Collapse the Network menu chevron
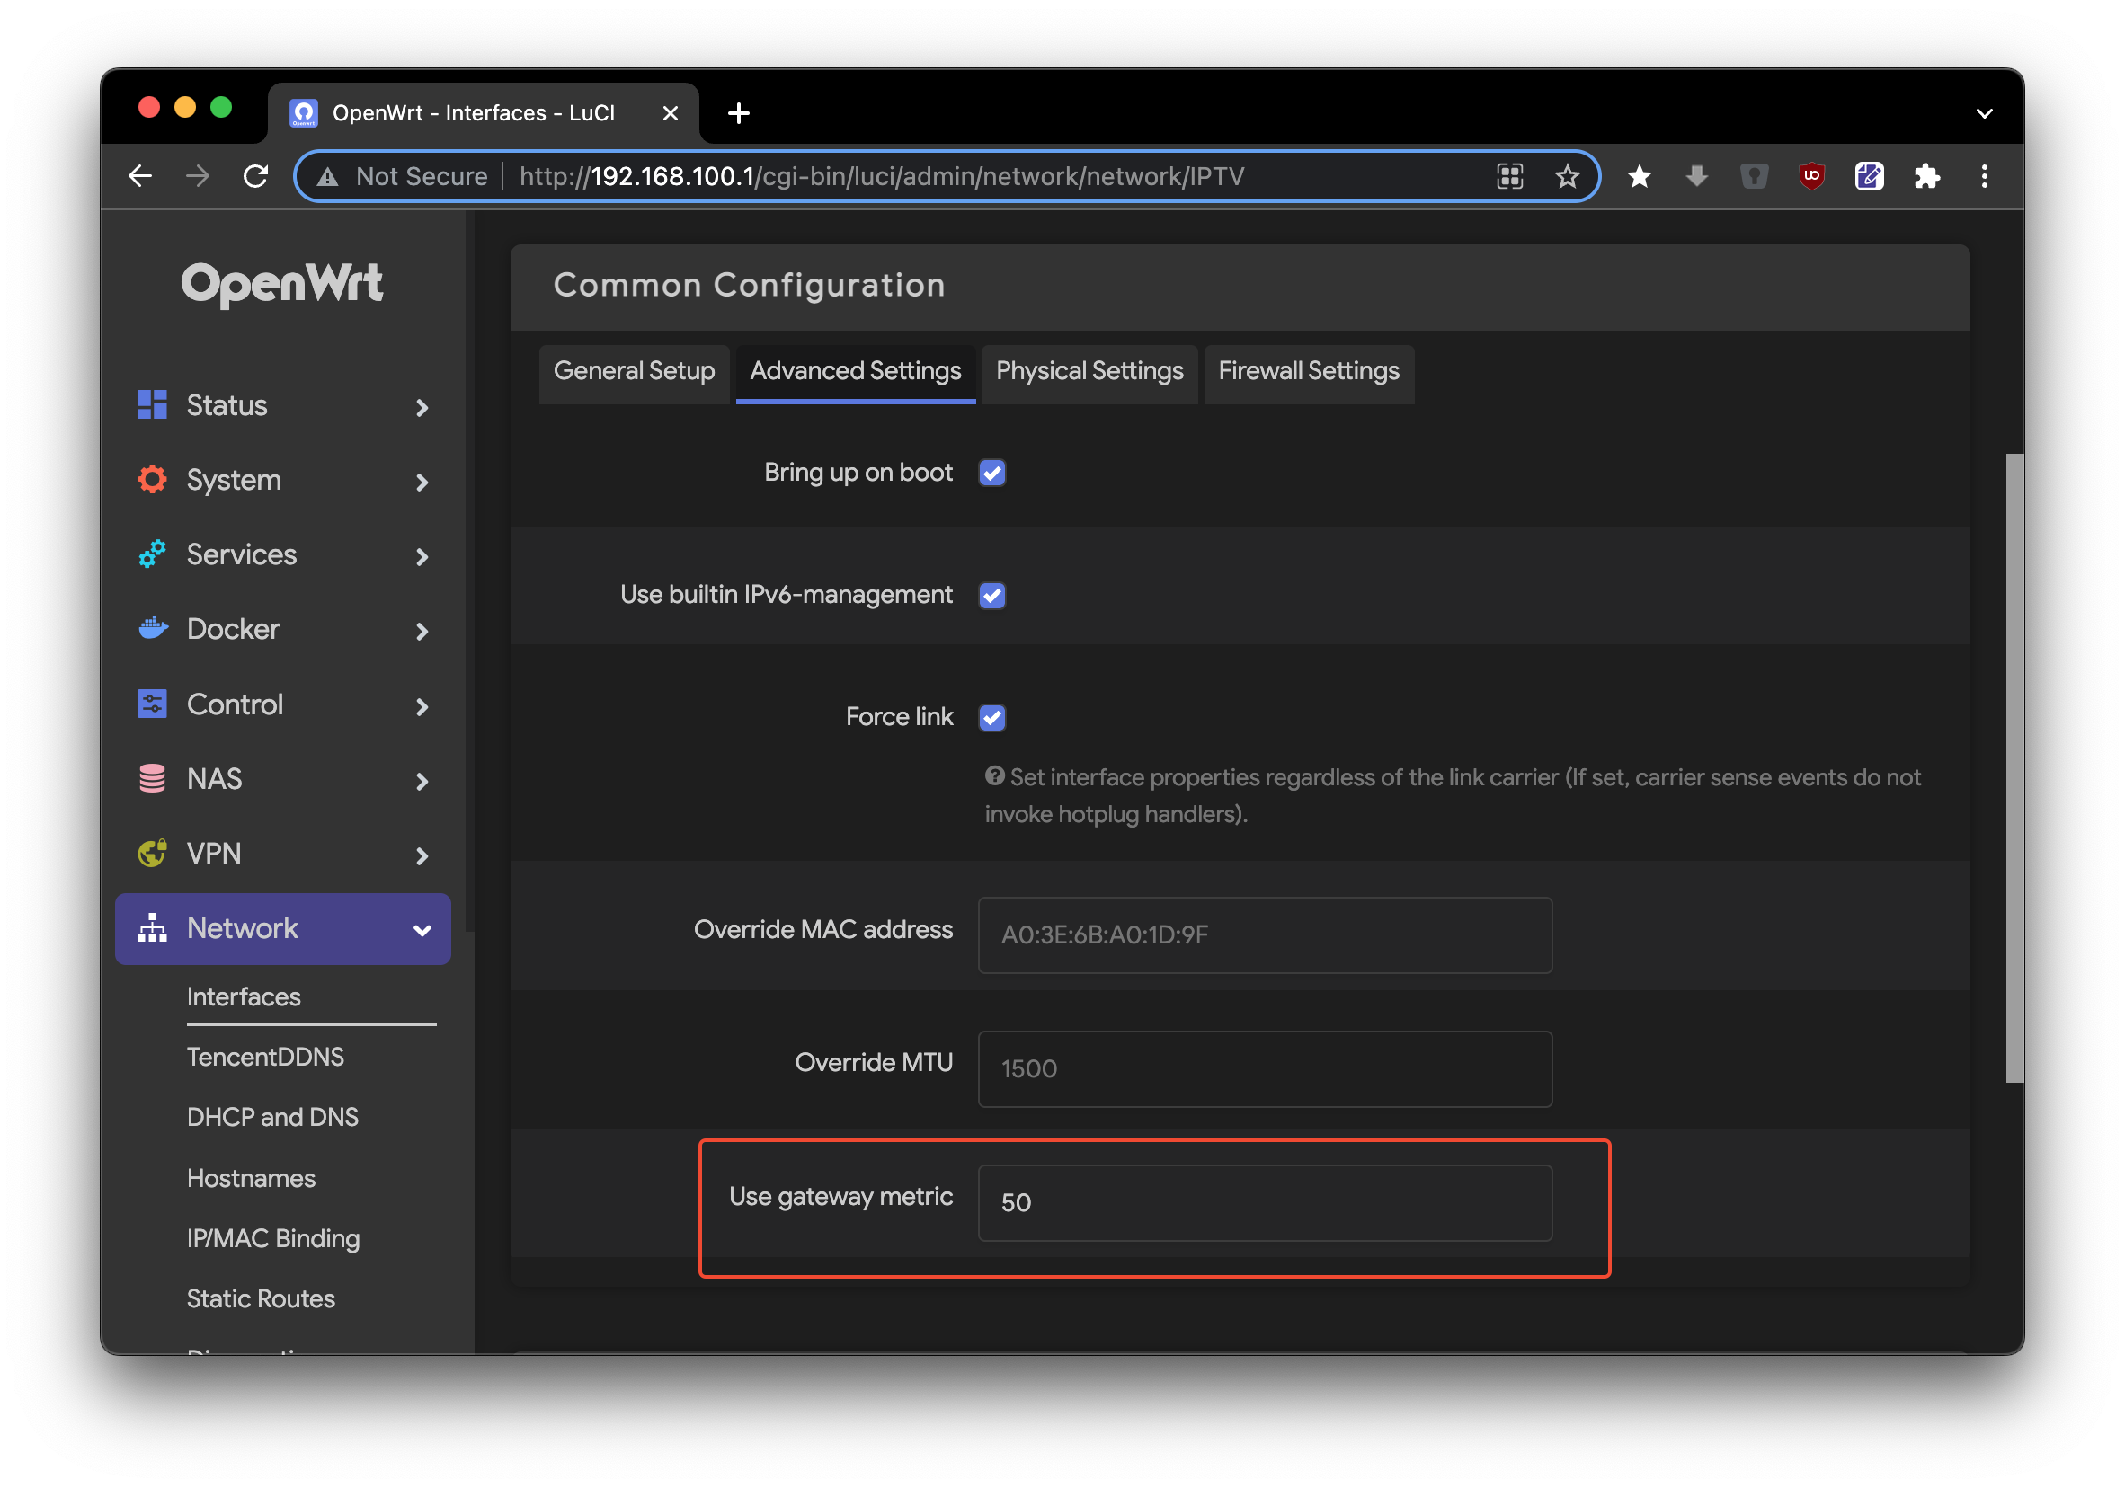This screenshot has width=2125, height=1488. click(422, 930)
